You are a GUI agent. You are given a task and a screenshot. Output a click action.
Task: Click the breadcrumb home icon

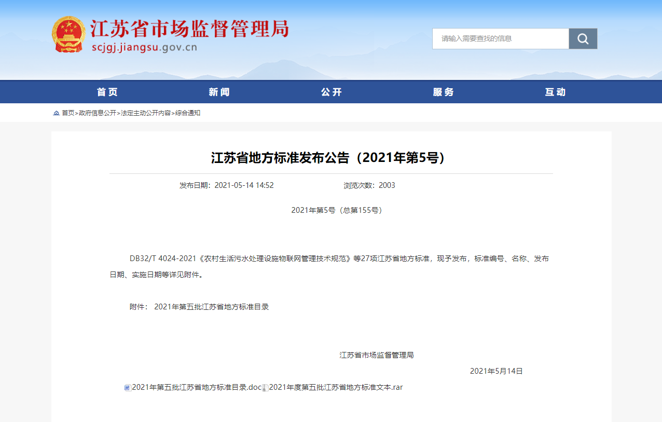click(57, 113)
